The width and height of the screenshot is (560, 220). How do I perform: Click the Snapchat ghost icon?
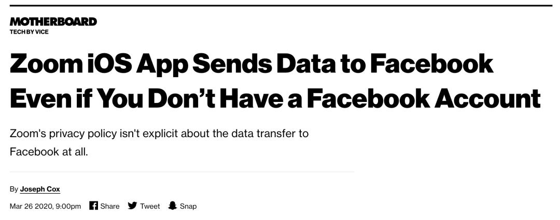(173, 206)
